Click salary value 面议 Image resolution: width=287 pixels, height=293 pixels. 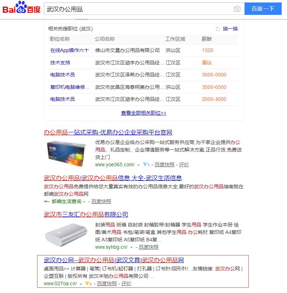pos(207,63)
